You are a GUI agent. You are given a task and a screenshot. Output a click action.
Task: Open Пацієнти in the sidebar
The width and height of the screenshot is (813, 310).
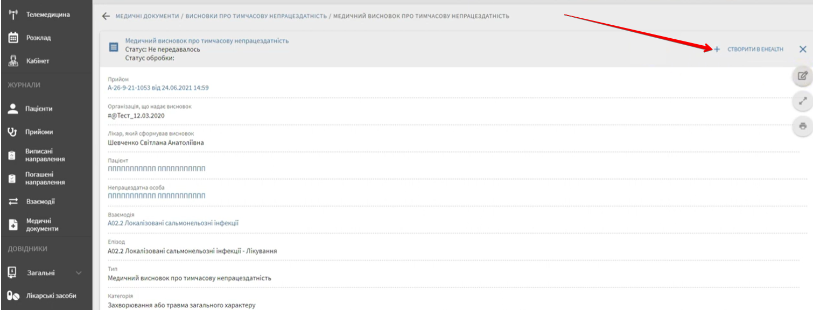pos(39,109)
